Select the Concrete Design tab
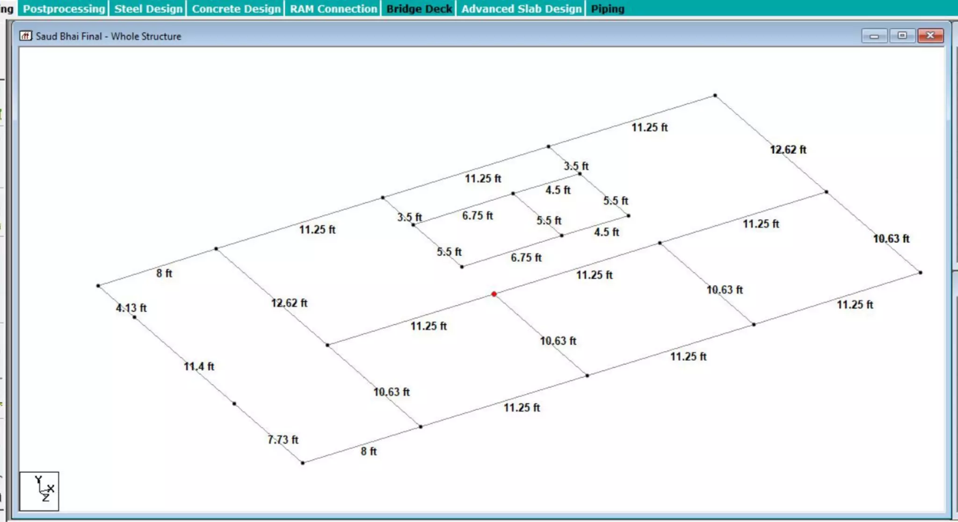The width and height of the screenshot is (958, 522). (236, 8)
